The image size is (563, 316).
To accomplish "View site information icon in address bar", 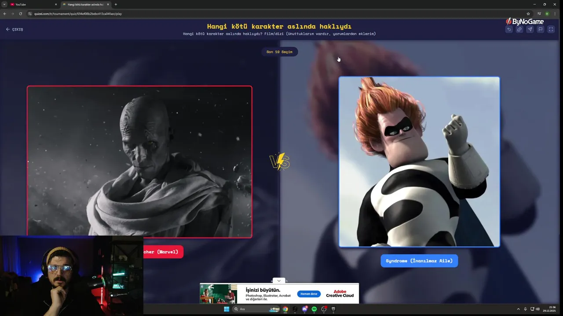I will [30, 14].
